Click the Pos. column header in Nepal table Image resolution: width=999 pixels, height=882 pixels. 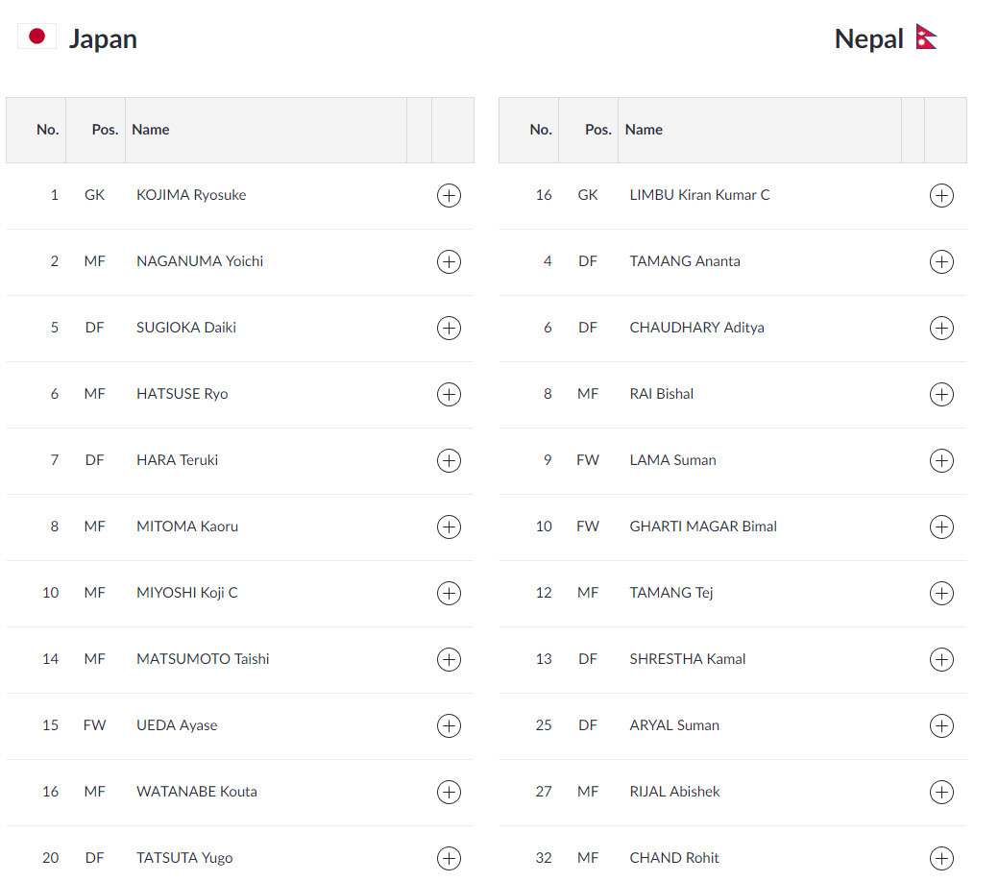coord(598,130)
